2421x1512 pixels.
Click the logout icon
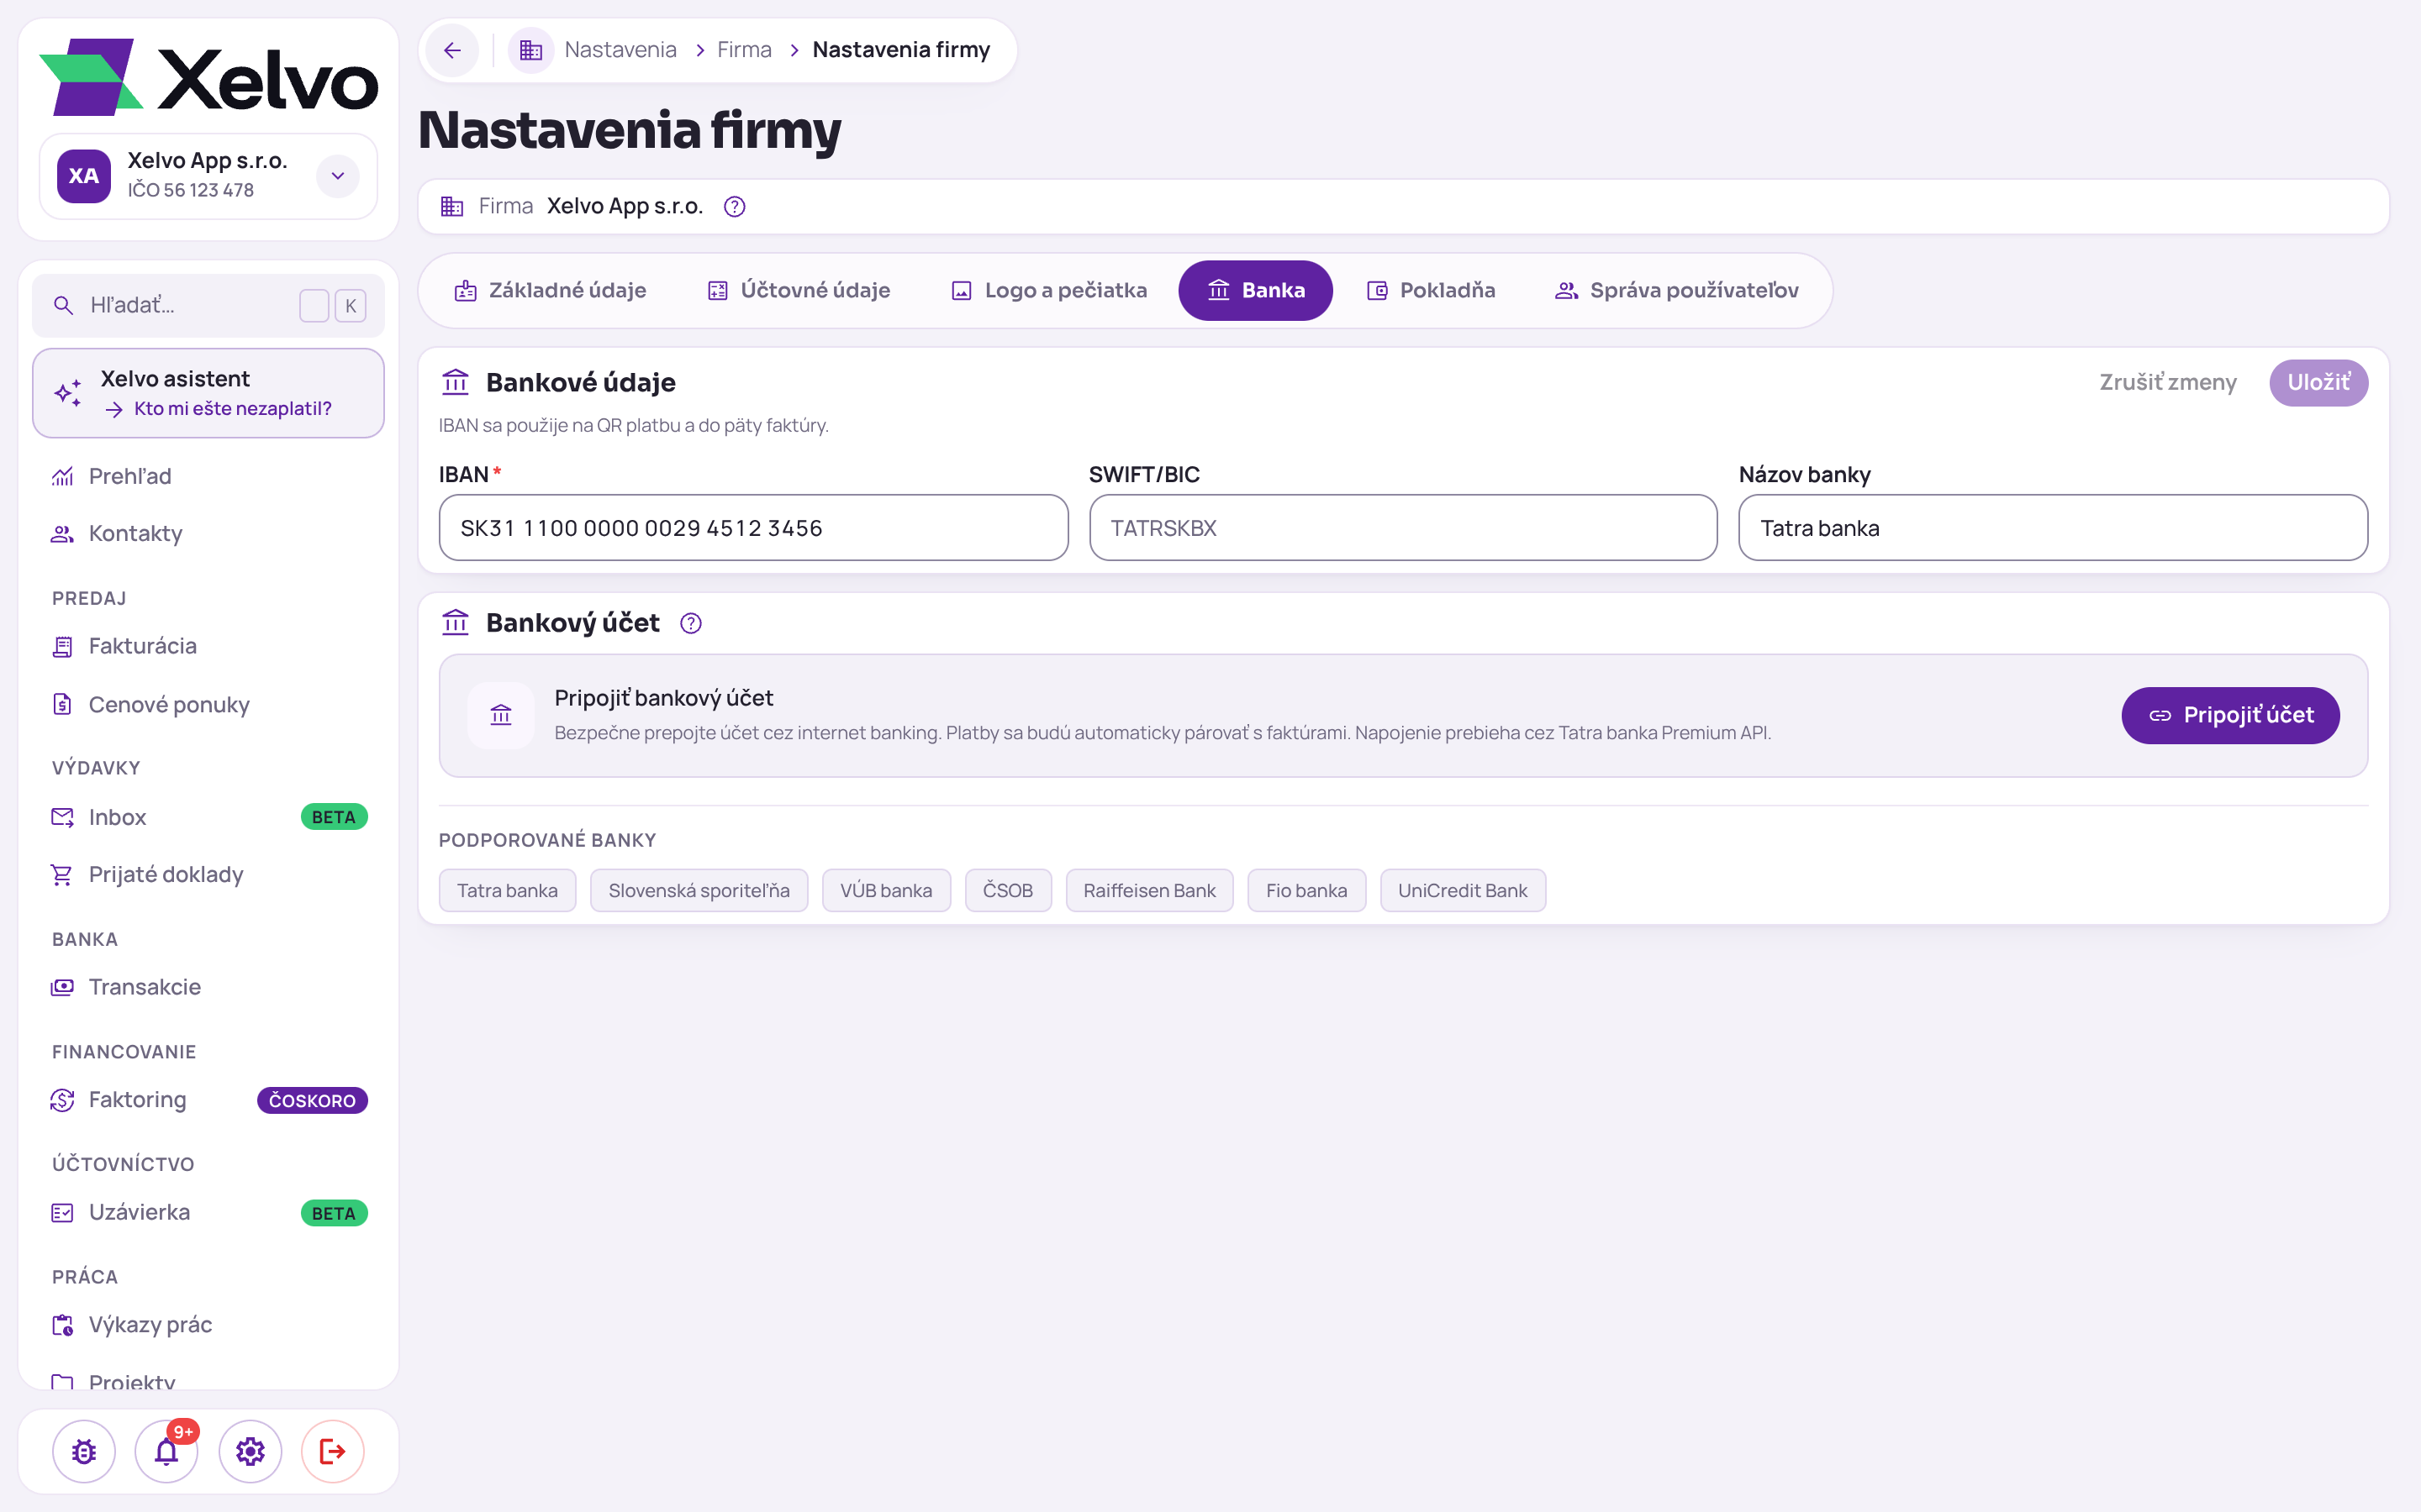click(332, 1451)
